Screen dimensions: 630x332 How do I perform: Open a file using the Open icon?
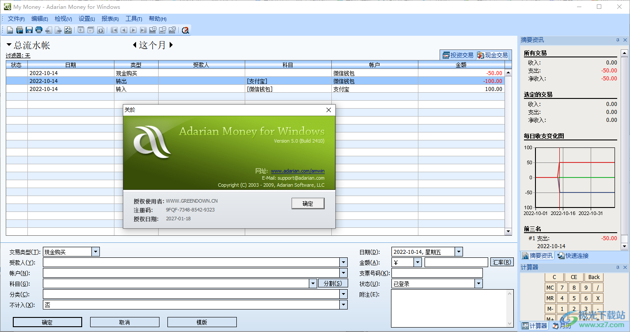point(20,30)
